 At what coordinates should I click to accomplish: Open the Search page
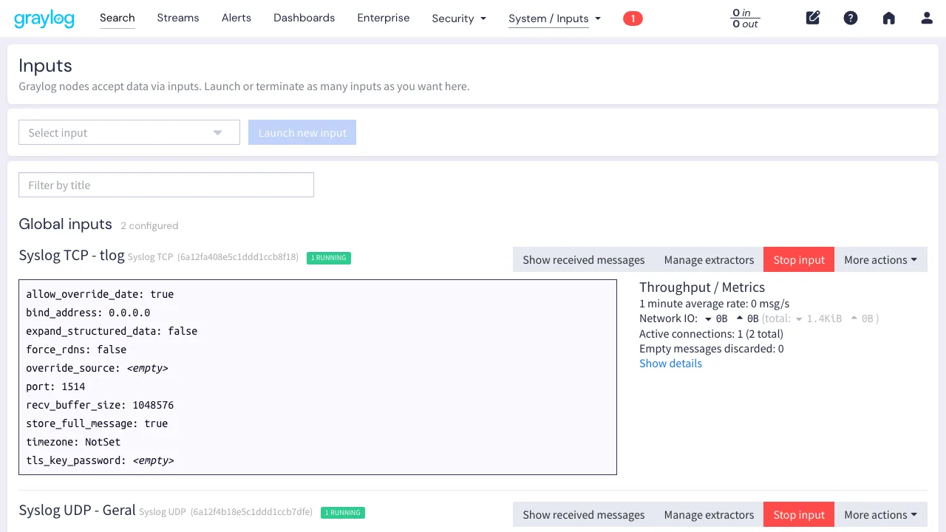(x=118, y=18)
